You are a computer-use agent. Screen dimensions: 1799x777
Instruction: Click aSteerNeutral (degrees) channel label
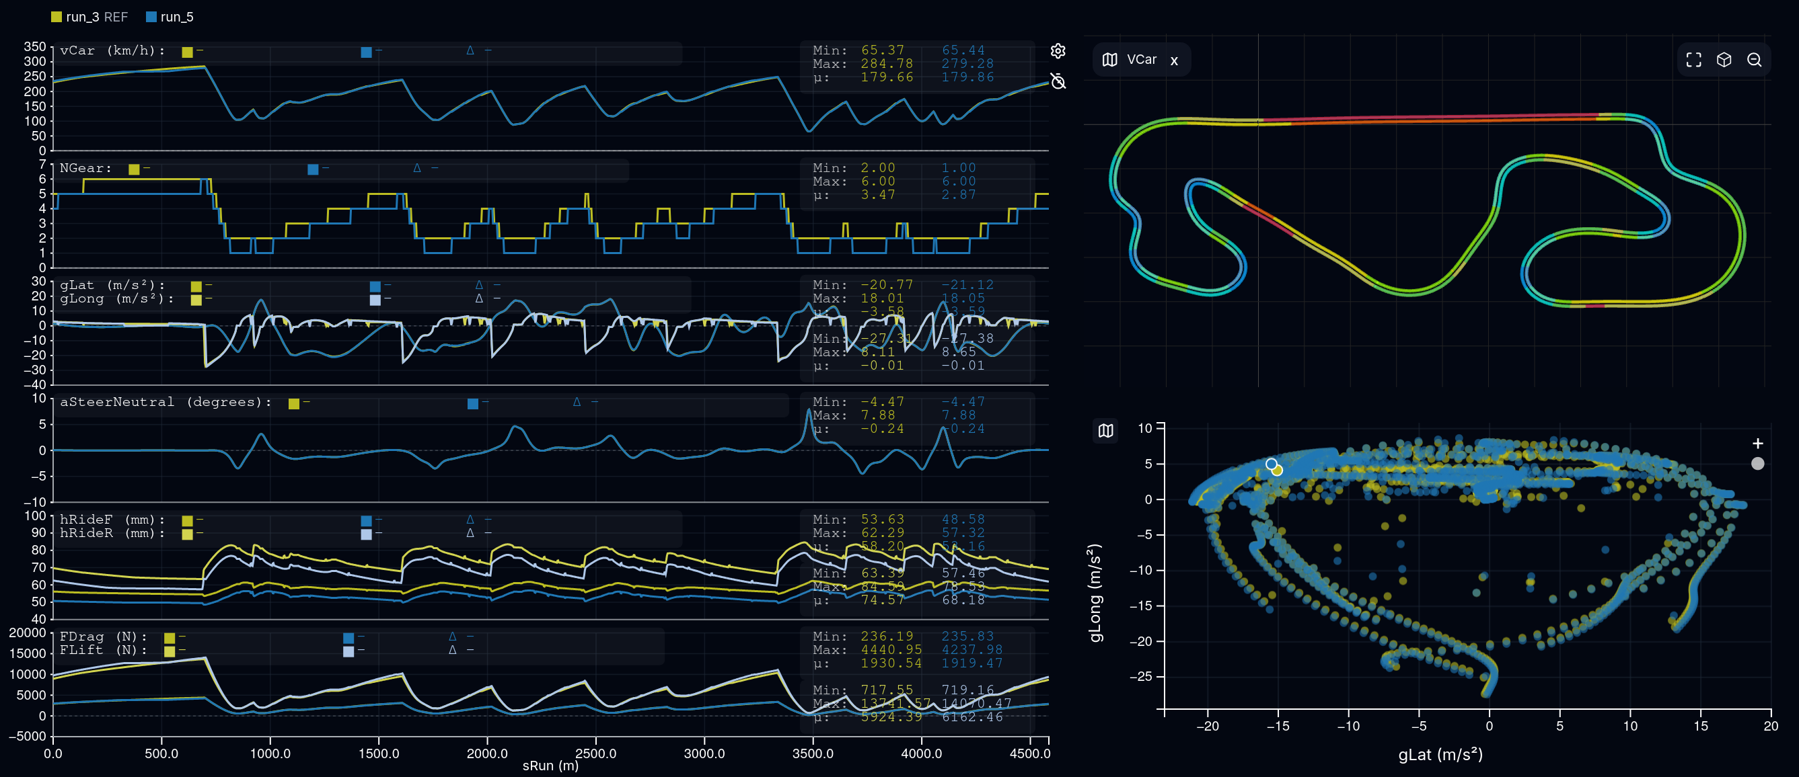tap(166, 403)
